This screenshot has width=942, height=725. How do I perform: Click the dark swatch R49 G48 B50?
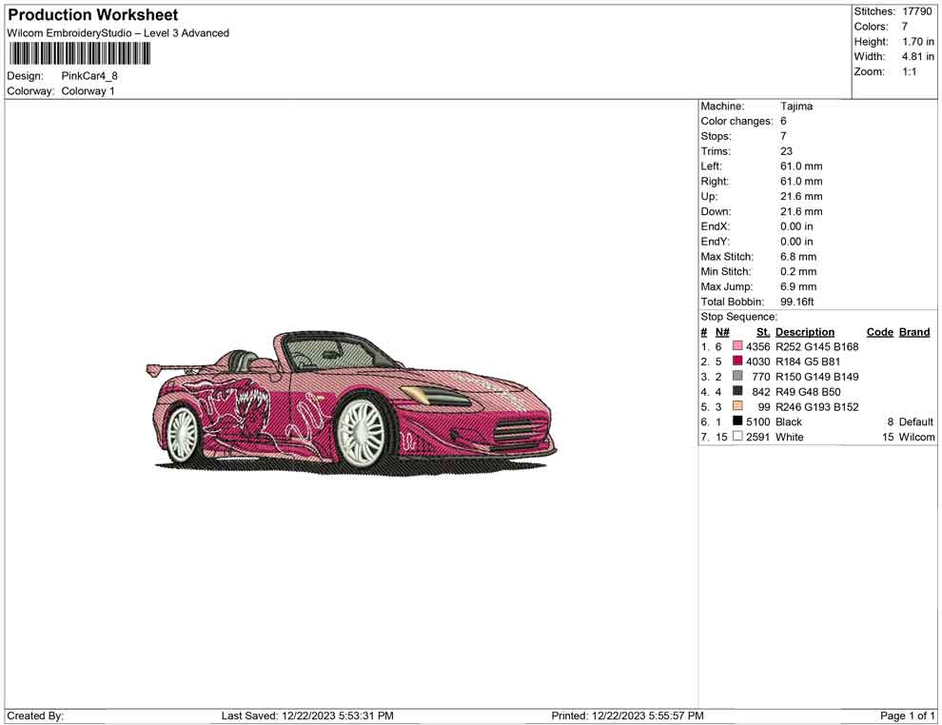click(x=737, y=391)
